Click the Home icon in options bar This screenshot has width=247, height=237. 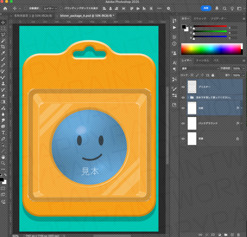5,8
